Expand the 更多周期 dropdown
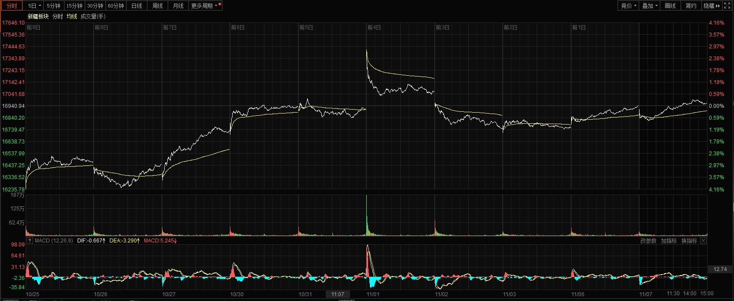This screenshot has width=734, height=301. point(204,6)
